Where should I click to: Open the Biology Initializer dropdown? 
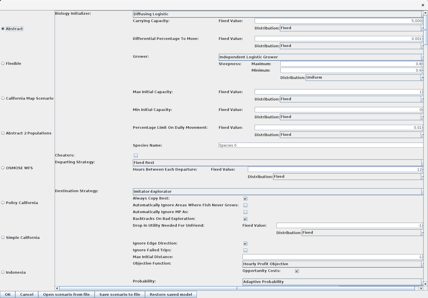pyautogui.click(x=278, y=14)
